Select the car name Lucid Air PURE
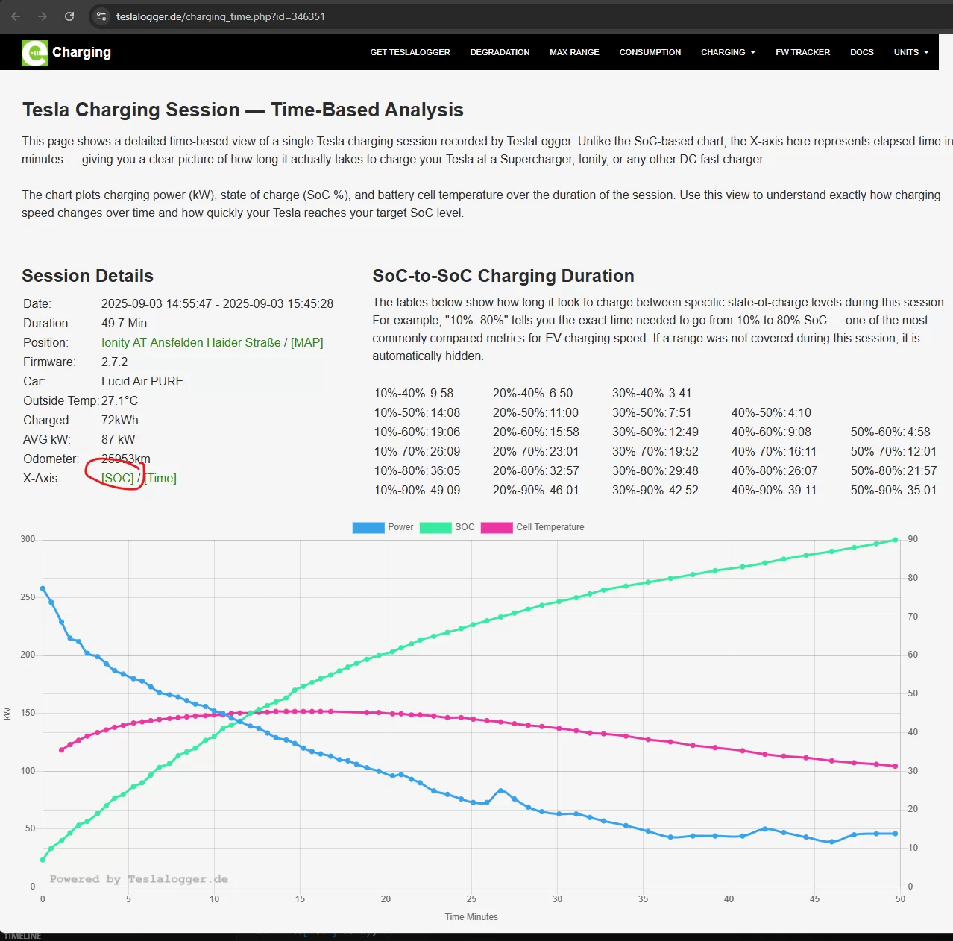Viewport: 953px width, 941px height. (x=142, y=381)
